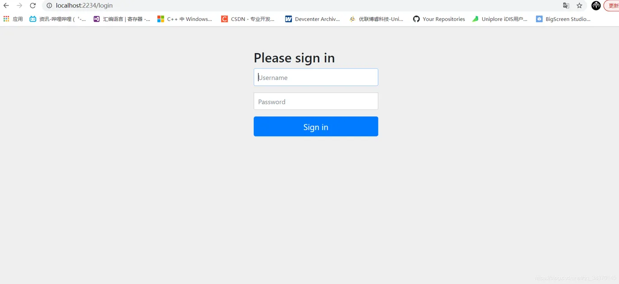
Task: Open the Uniplore iDIS bookmark
Action: point(500,19)
